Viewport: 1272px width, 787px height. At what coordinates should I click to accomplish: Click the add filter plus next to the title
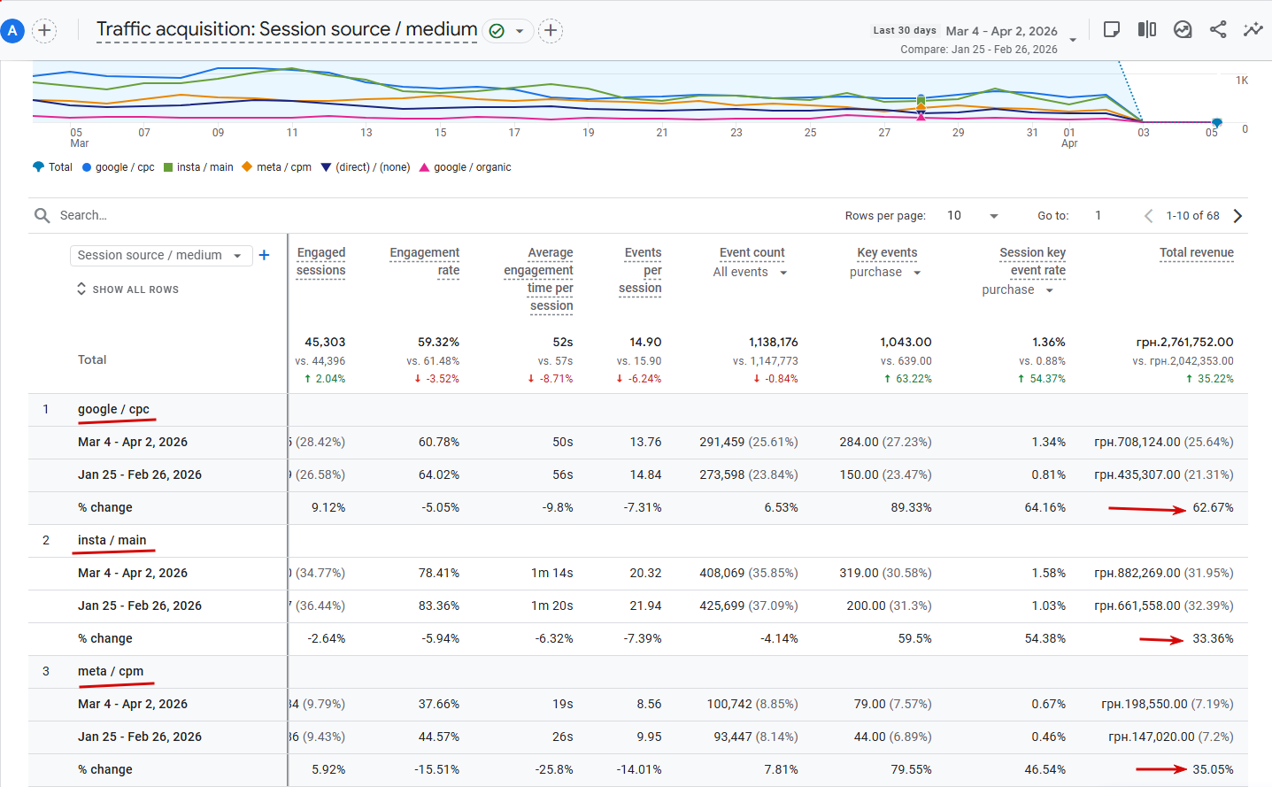(x=551, y=31)
